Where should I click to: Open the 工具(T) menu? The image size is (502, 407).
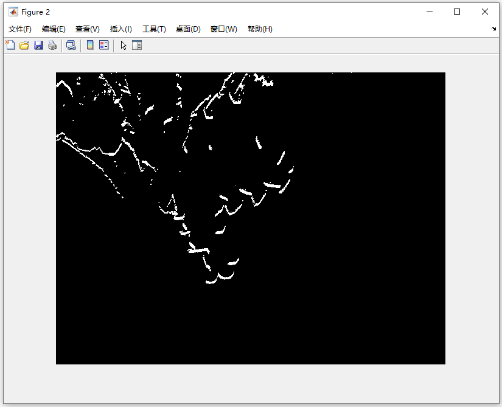154,29
